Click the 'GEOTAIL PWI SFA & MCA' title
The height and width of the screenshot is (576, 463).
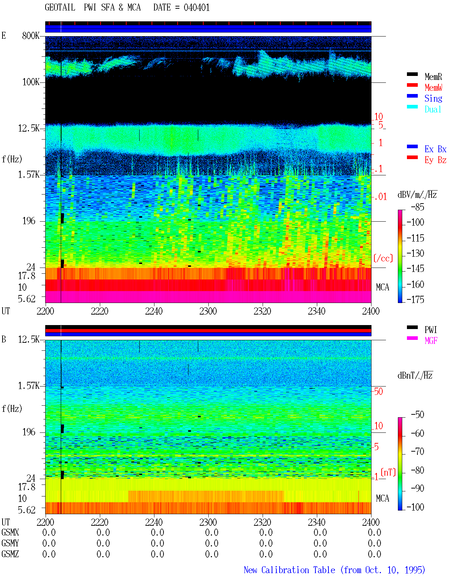click(x=93, y=8)
